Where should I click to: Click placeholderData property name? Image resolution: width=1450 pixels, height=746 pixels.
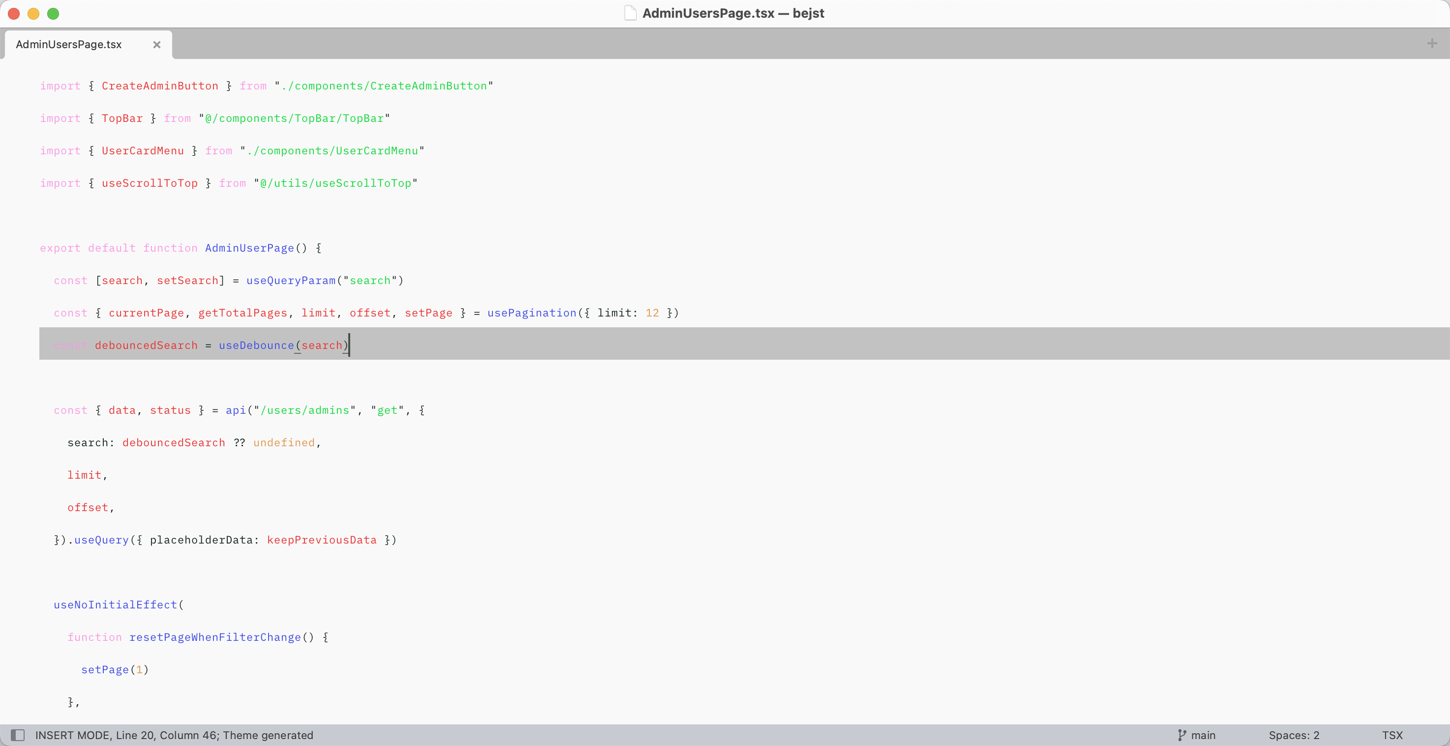click(201, 540)
